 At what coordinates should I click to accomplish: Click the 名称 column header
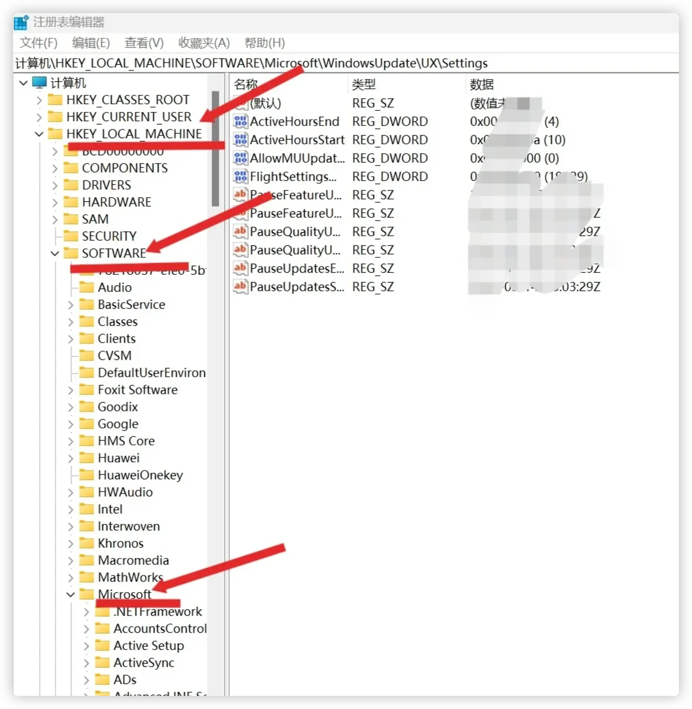tap(246, 84)
